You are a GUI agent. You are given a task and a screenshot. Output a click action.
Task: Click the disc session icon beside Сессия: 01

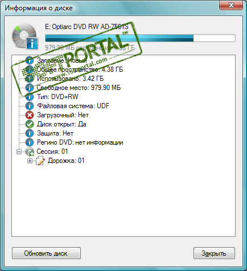[30, 151]
